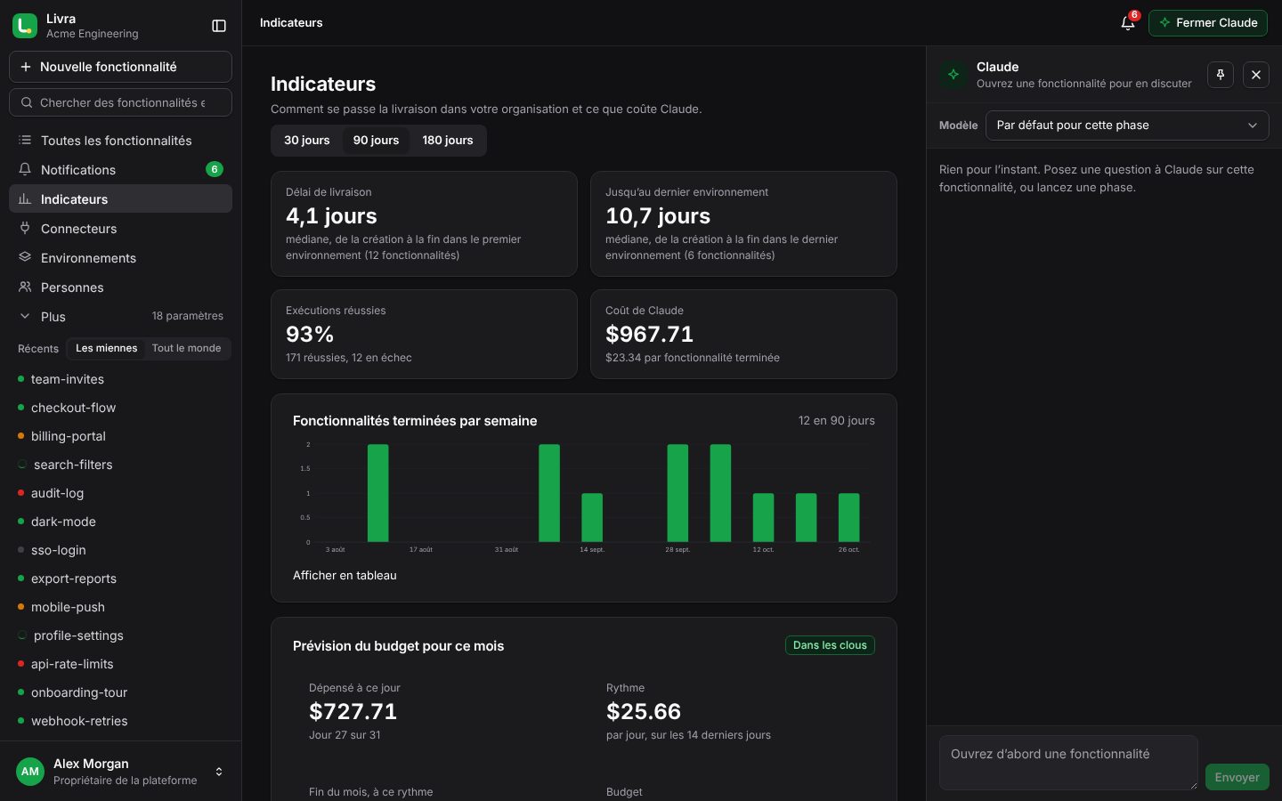
Task: Focus the Claude message text box
Action: point(1068,763)
